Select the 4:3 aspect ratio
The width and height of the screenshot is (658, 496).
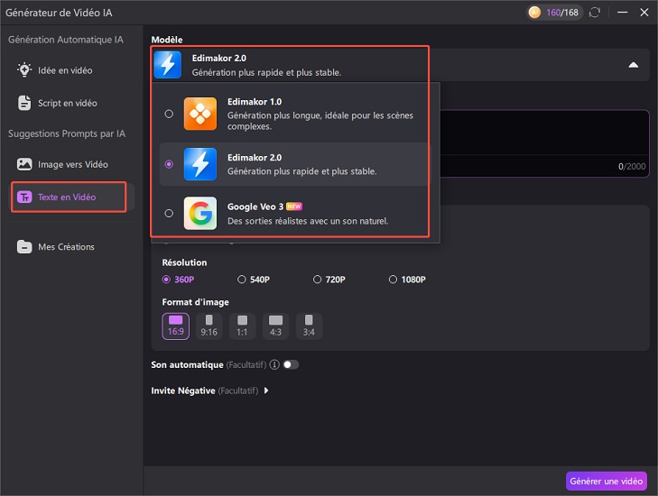[275, 326]
